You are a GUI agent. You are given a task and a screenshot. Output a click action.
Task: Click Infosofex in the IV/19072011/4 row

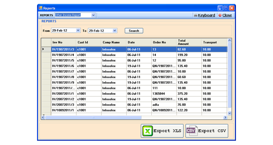click(114, 55)
